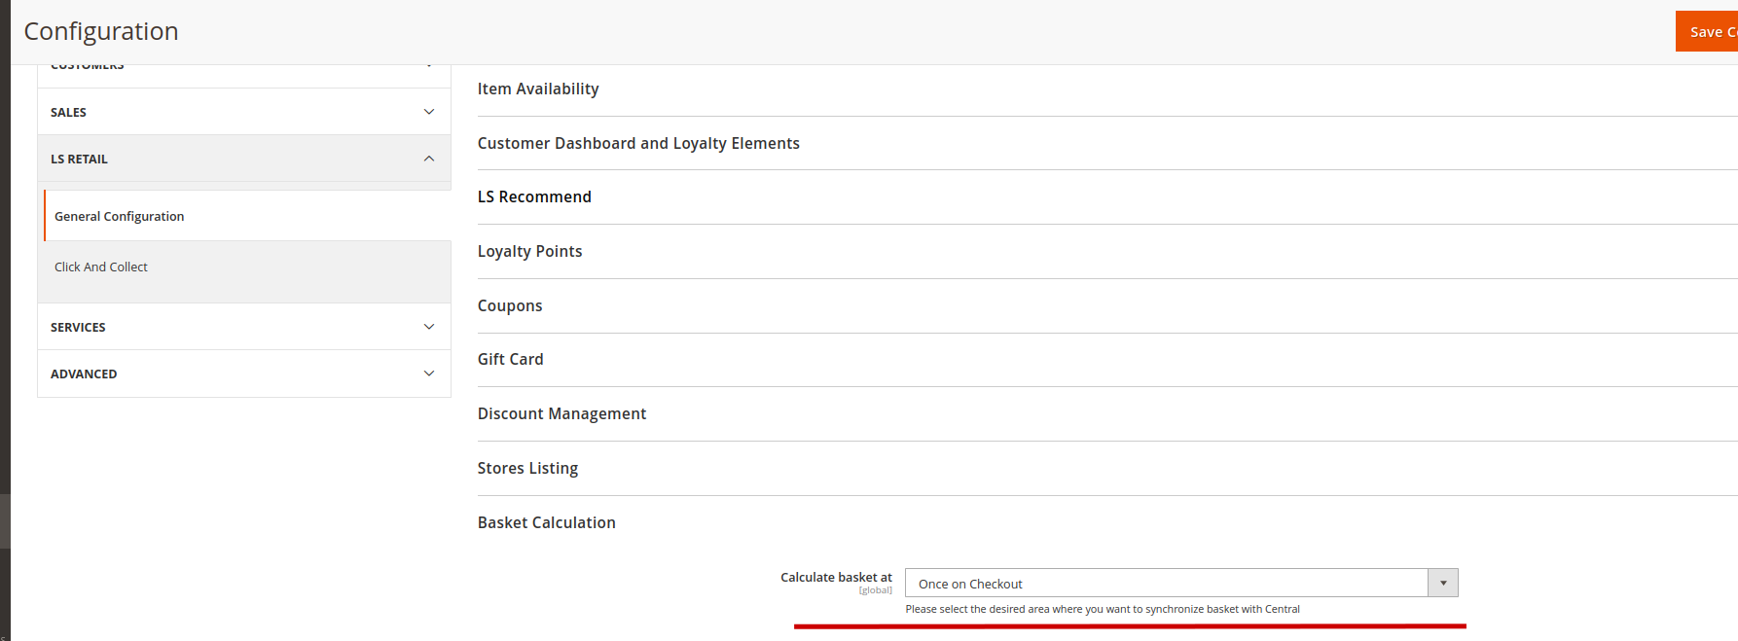Screen dimensions: 1738x641
Task: Expand the Coupons section
Action: (x=510, y=306)
